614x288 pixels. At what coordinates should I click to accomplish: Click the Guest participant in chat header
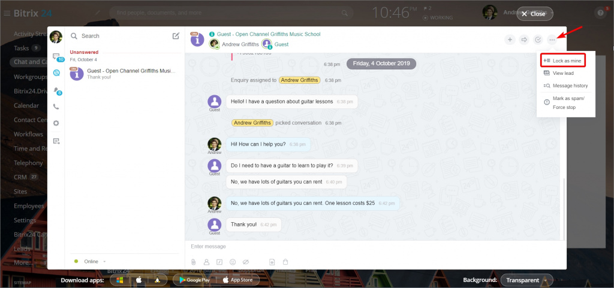coord(275,44)
